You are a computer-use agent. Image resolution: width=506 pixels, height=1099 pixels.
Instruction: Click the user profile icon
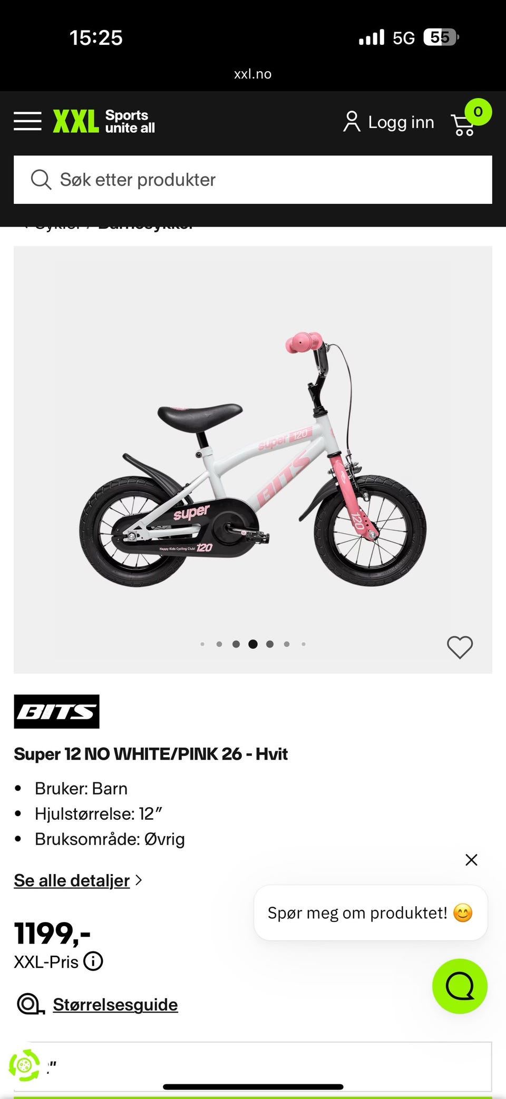[x=352, y=122]
